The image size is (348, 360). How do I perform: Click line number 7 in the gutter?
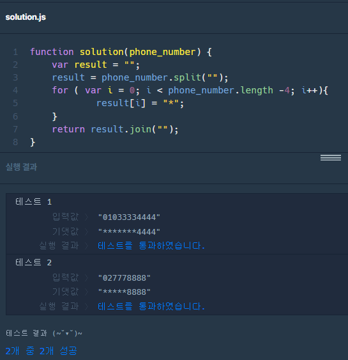(x=15, y=129)
